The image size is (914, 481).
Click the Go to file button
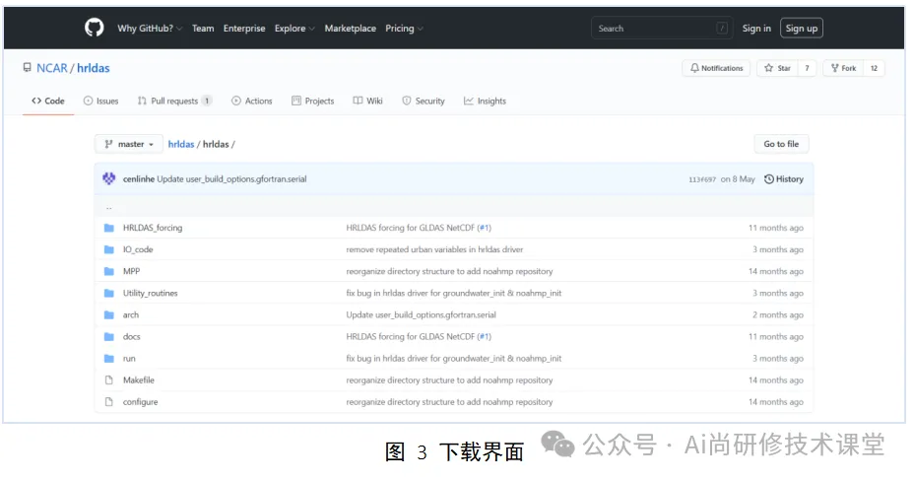(781, 144)
